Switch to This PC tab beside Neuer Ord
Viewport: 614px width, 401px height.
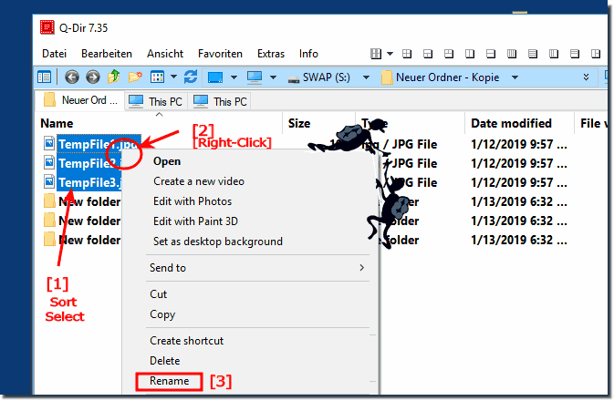click(x=156, y=101)
